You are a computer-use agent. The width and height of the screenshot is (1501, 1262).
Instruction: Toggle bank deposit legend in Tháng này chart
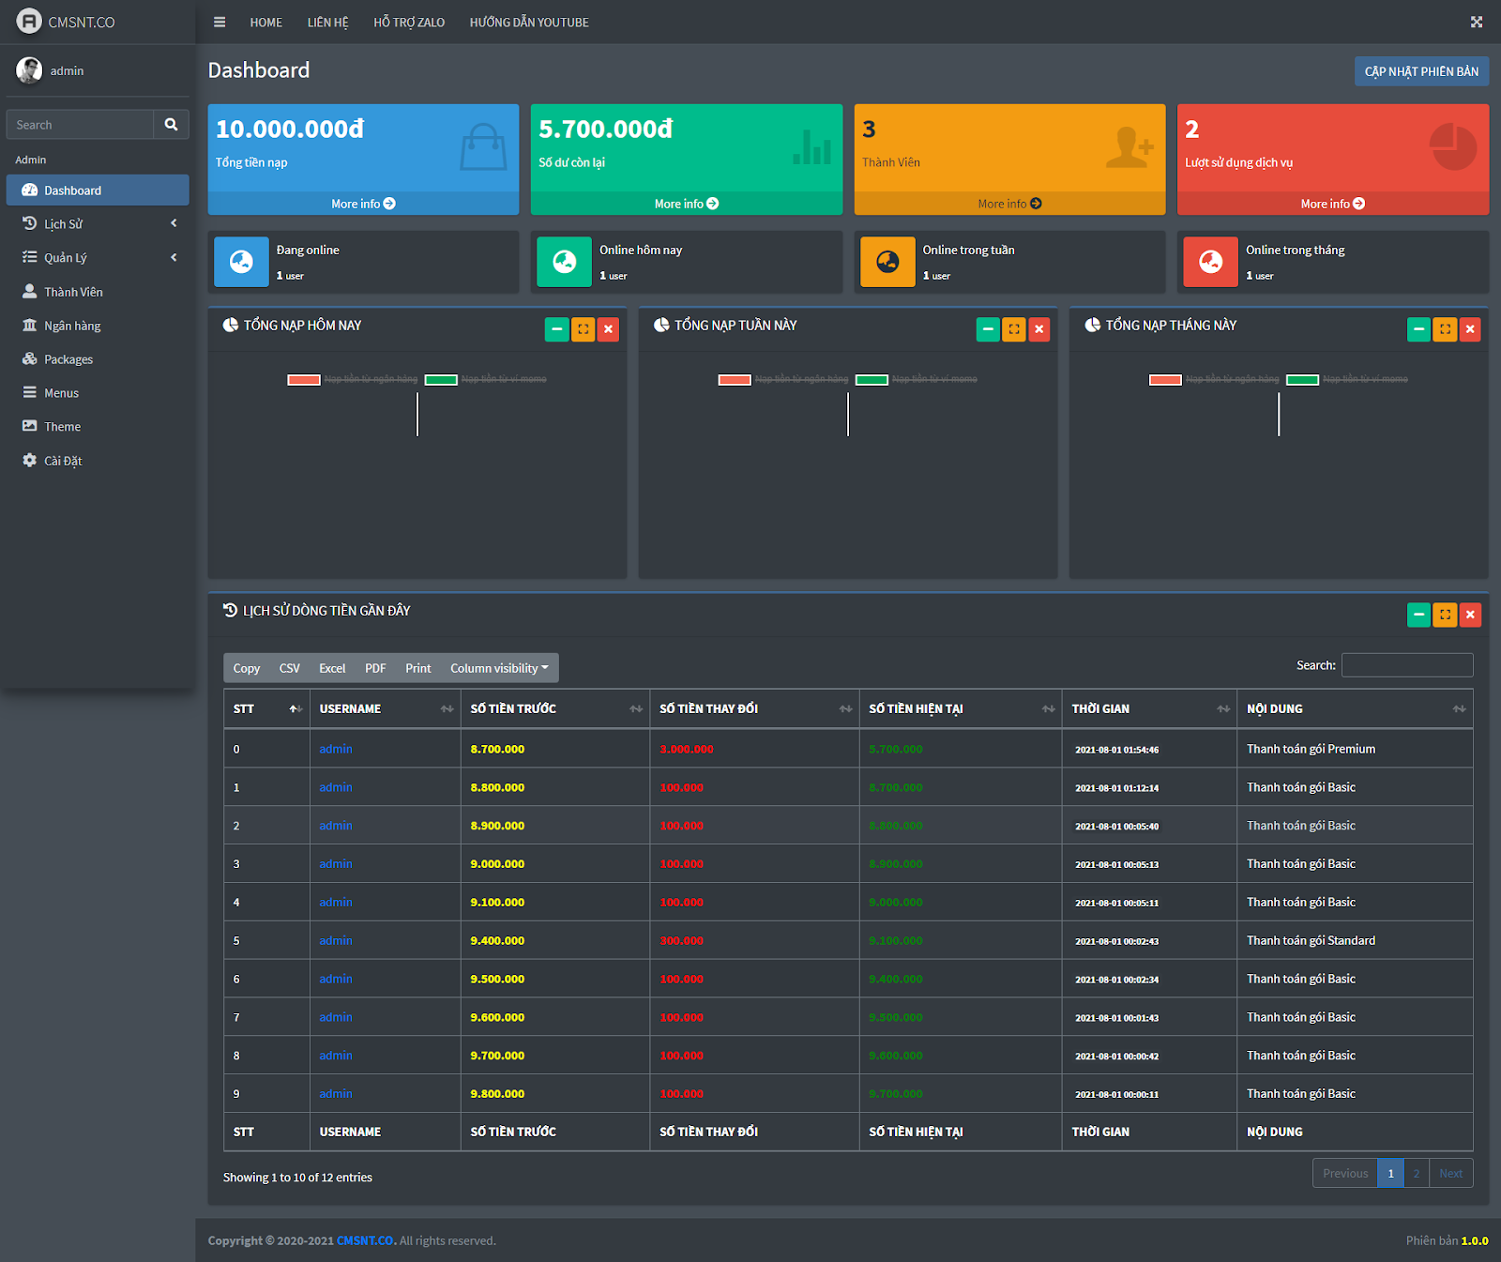(1214, 379)
